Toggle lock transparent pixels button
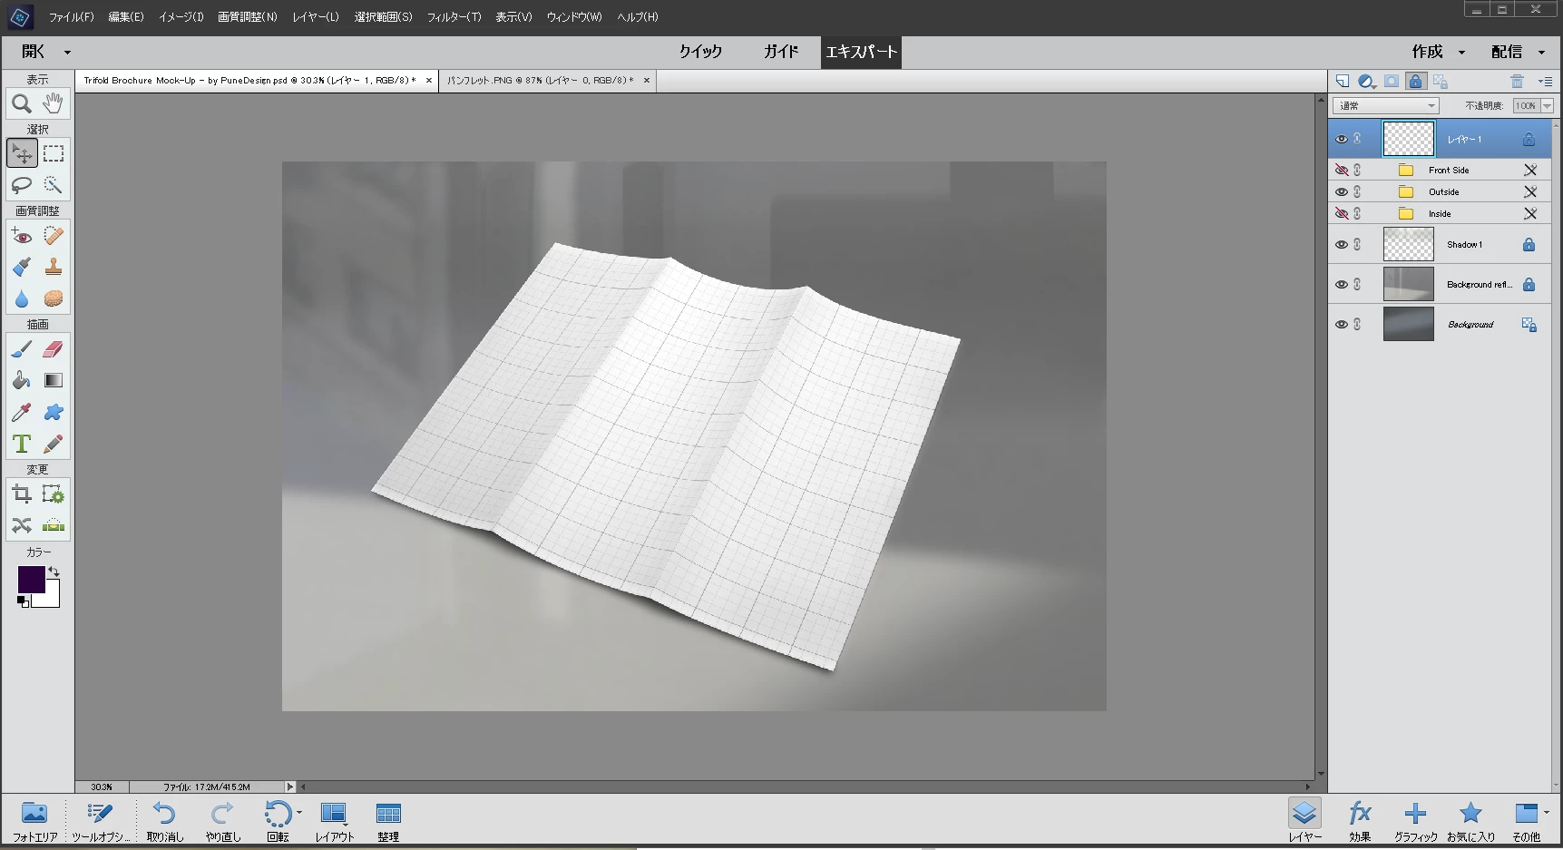1563x850 pixels. tap(1440, 81)
